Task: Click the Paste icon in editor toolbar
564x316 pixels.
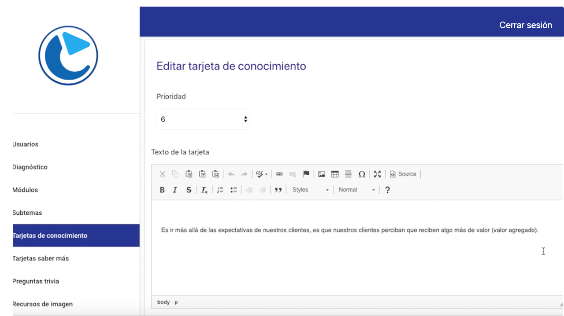Action: pyautogui.click(x=189, y=174)
